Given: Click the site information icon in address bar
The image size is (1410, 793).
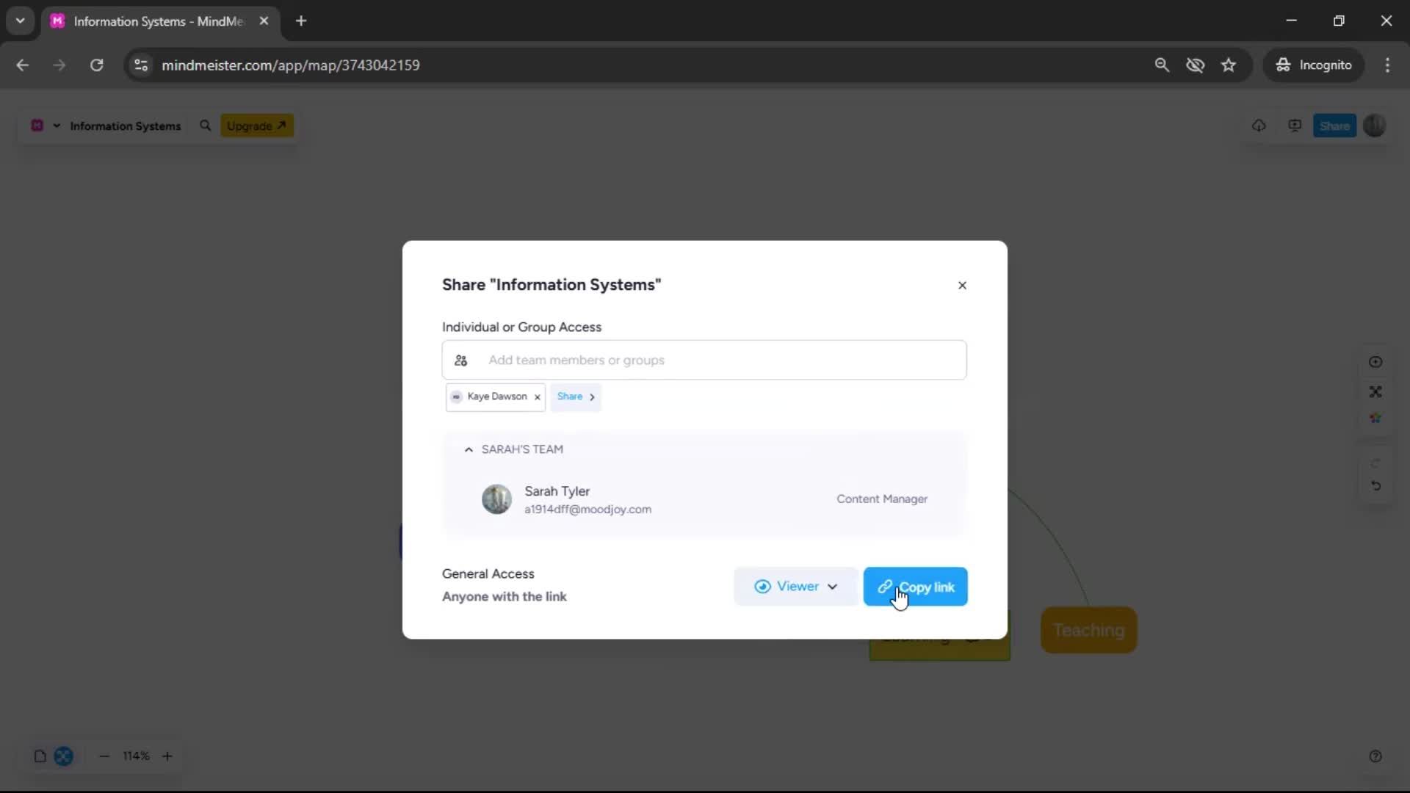Looking at the screenshot, I should [x=141, y=65].
